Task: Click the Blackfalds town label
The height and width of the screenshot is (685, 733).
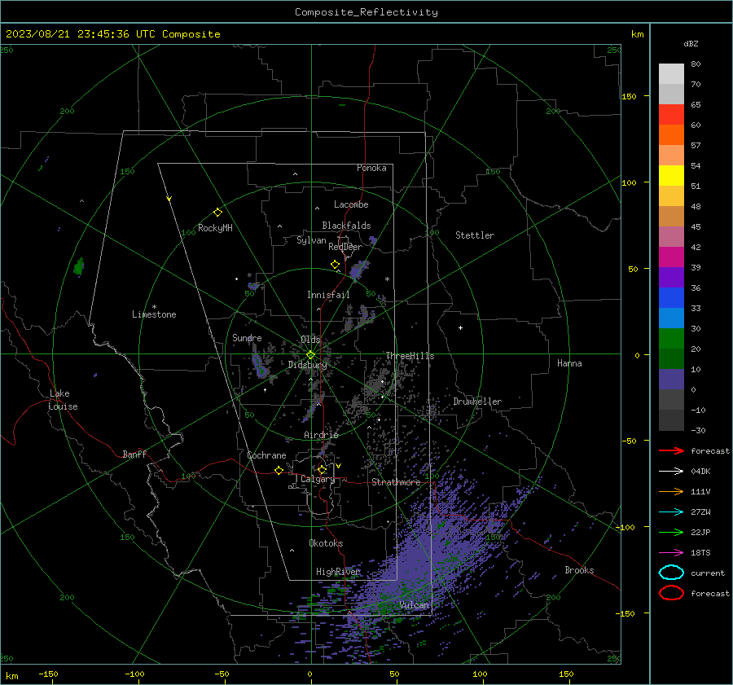Action: 346,226
